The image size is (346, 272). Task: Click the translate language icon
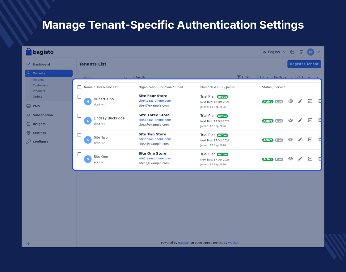264,52
